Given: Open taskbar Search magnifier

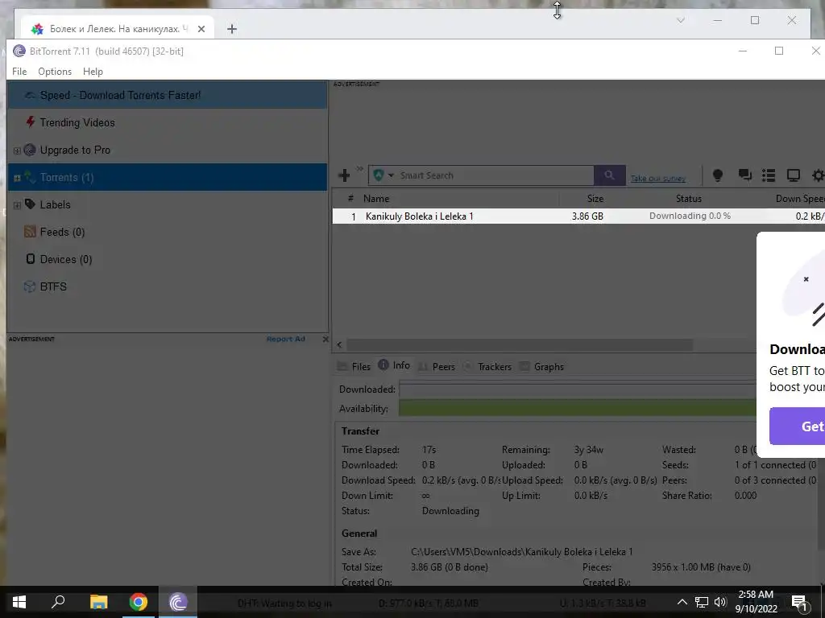Looking at the screenshot, I should 58,602.
